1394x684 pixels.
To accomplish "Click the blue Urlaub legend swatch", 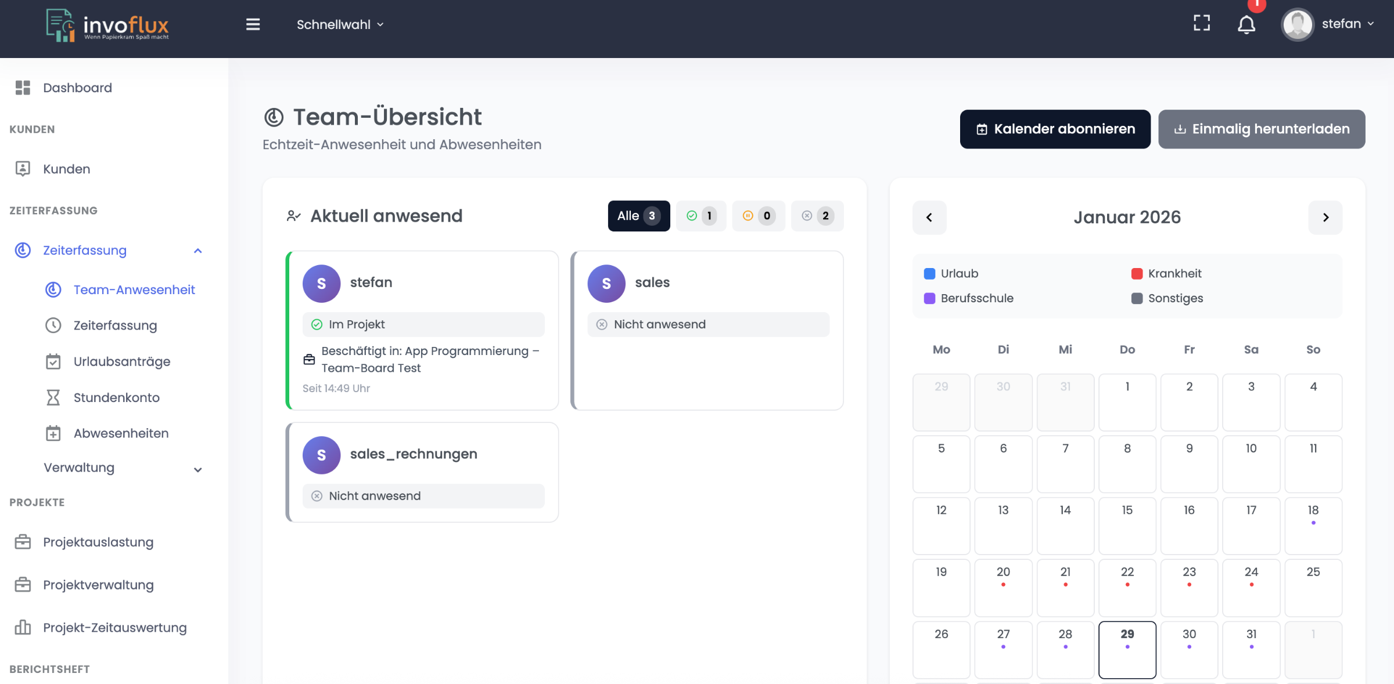I will coord(929,274).
